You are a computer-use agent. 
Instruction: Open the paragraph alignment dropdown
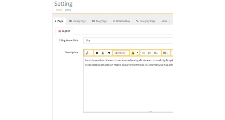coord(156,53)
